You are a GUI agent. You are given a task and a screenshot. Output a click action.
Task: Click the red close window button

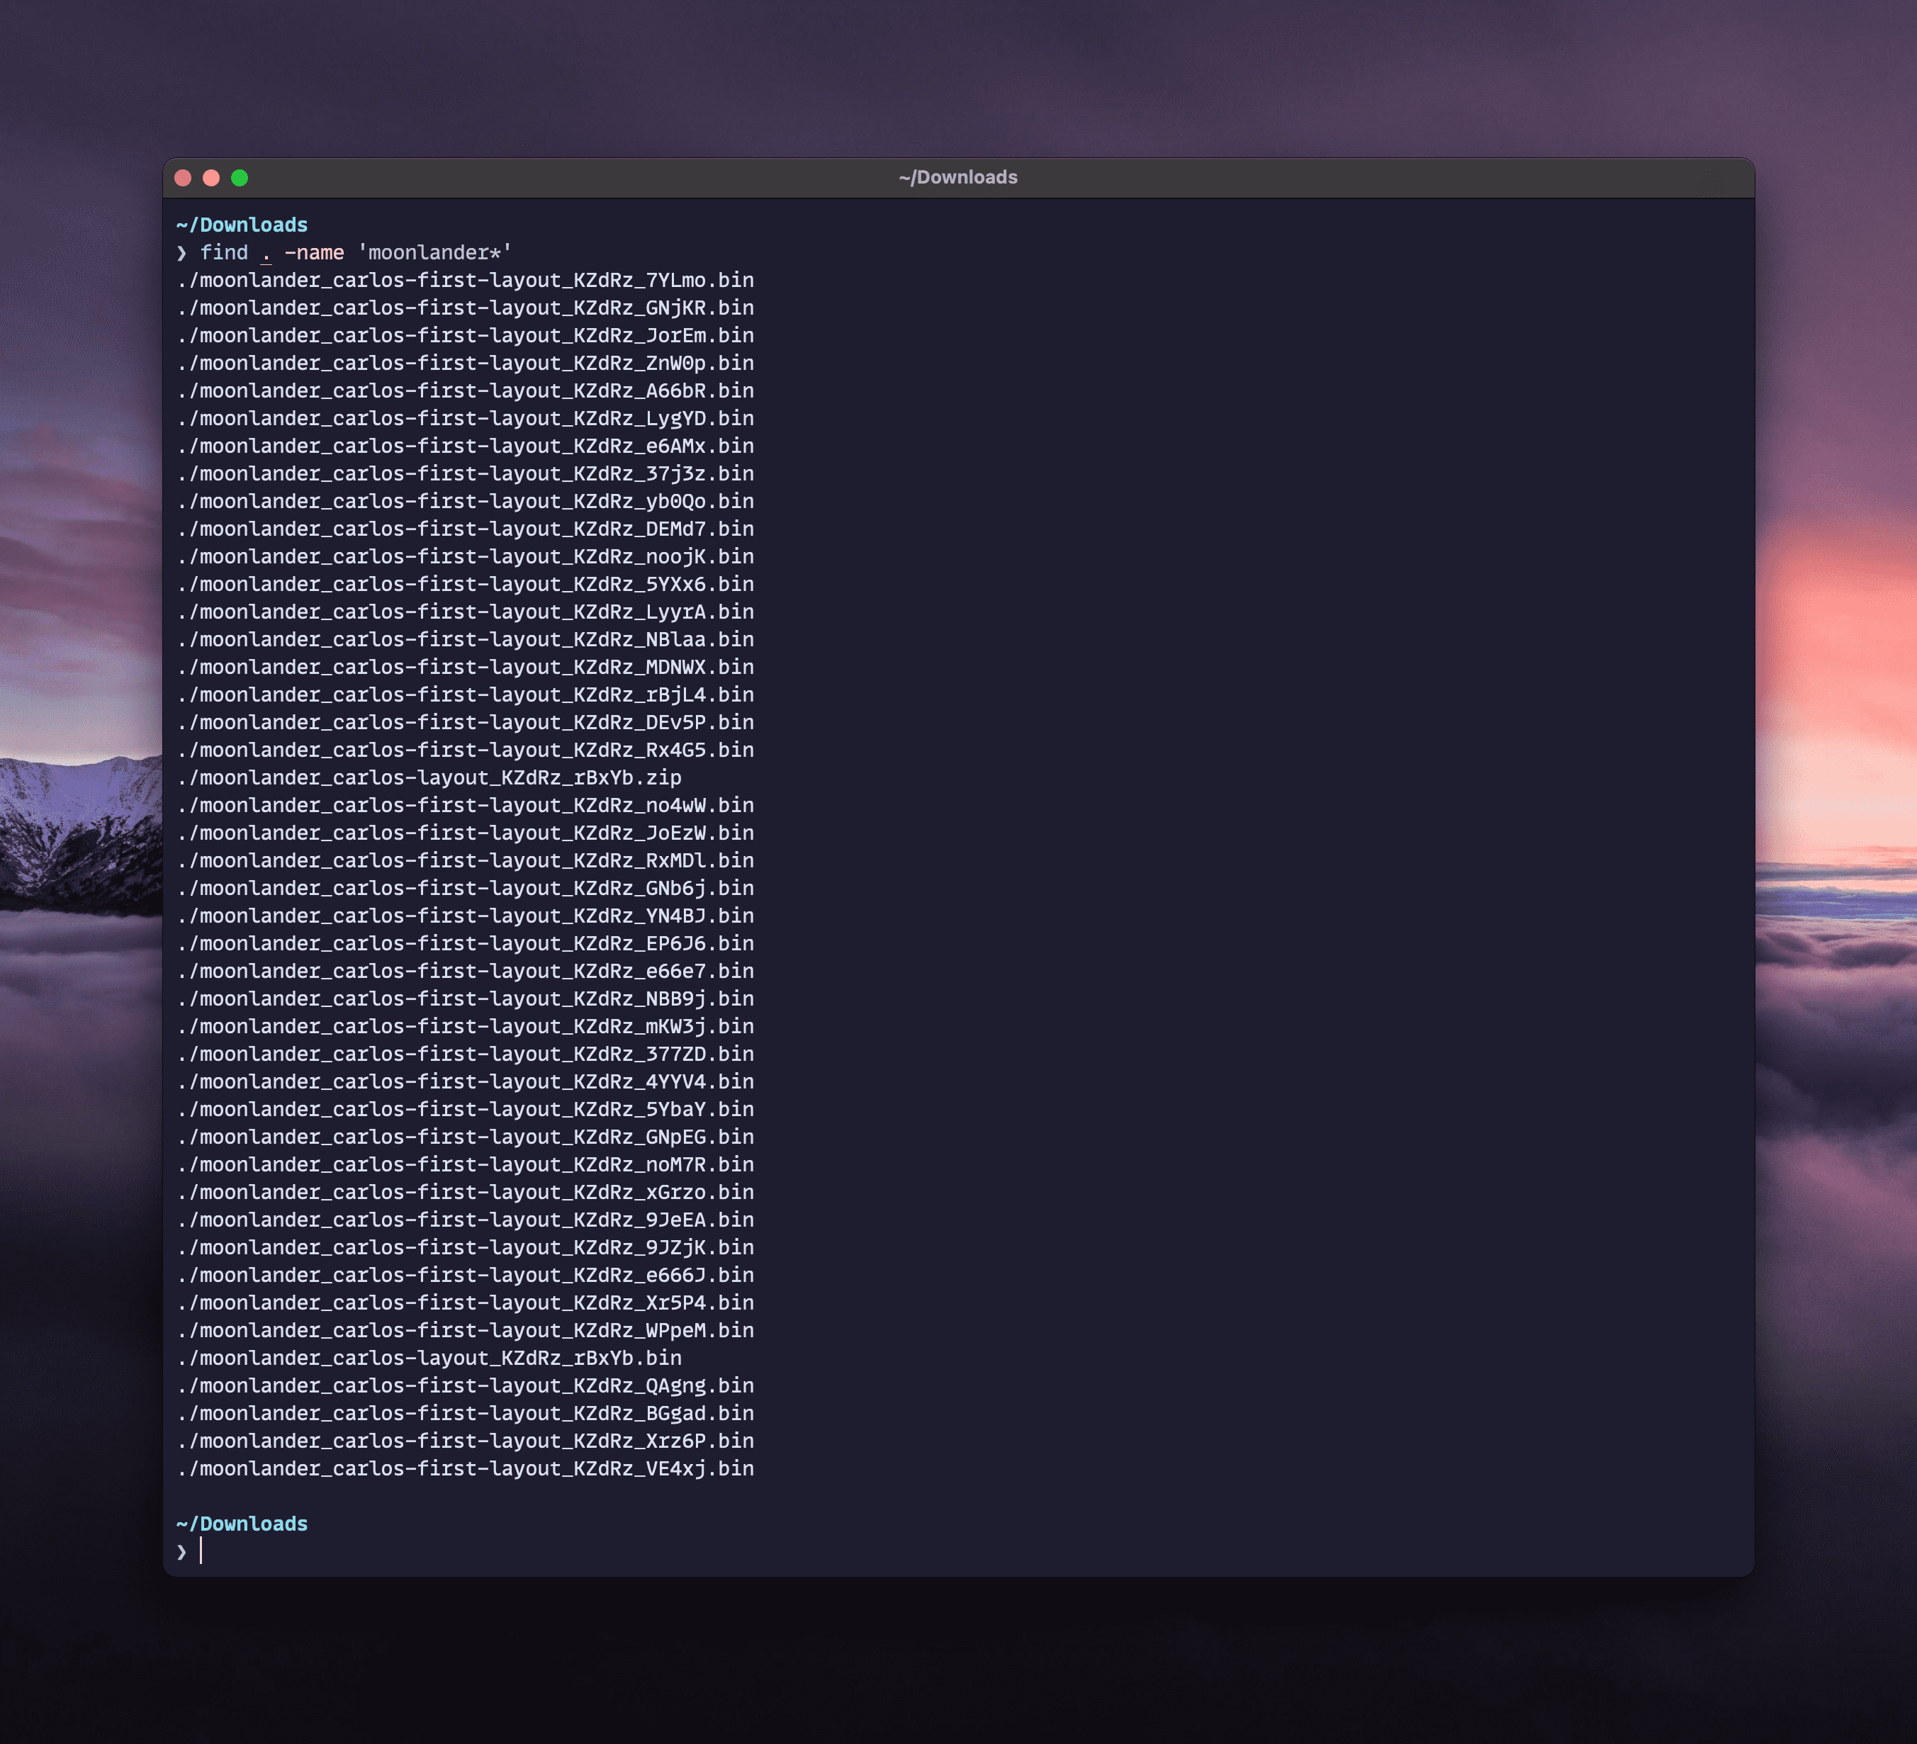(184, 178)
